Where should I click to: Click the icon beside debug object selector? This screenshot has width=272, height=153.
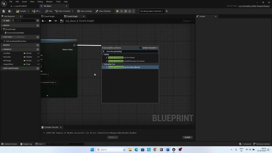click(167, 11)
